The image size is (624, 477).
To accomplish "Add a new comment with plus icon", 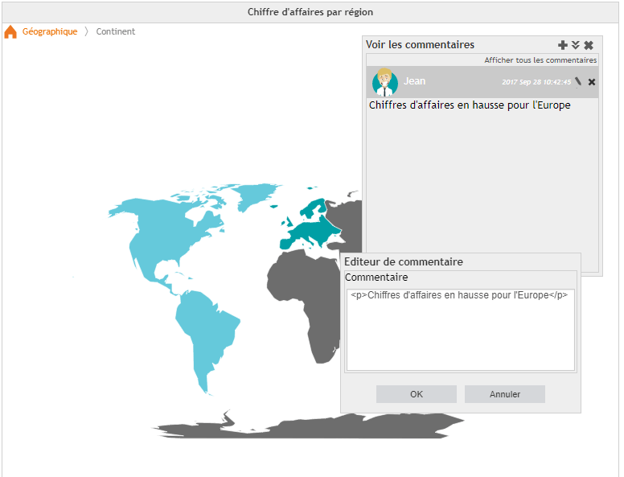I will (562, 45).
